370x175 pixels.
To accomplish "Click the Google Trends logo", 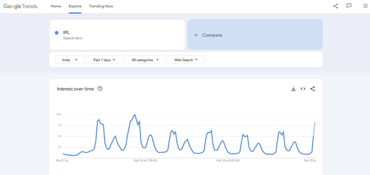I will pyautogui.click(x=20, y=6).
